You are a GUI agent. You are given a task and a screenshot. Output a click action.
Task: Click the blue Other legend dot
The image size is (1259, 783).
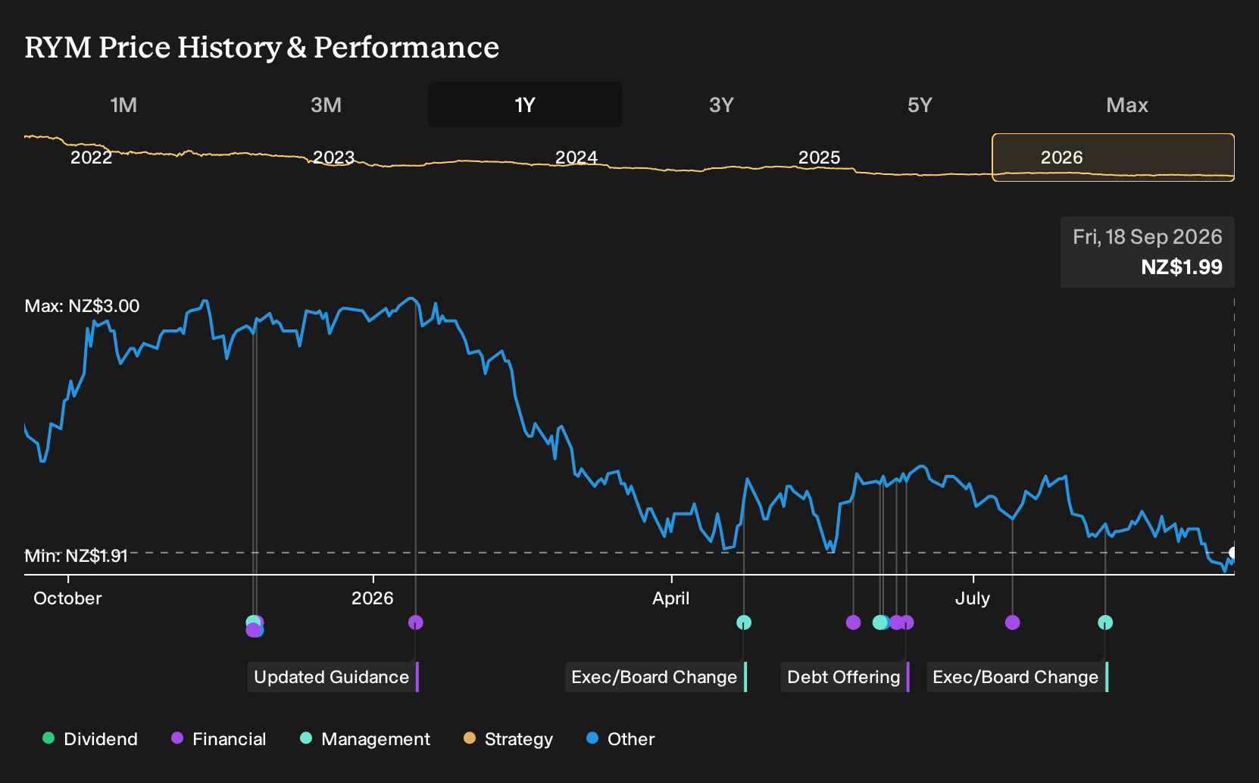592,738
